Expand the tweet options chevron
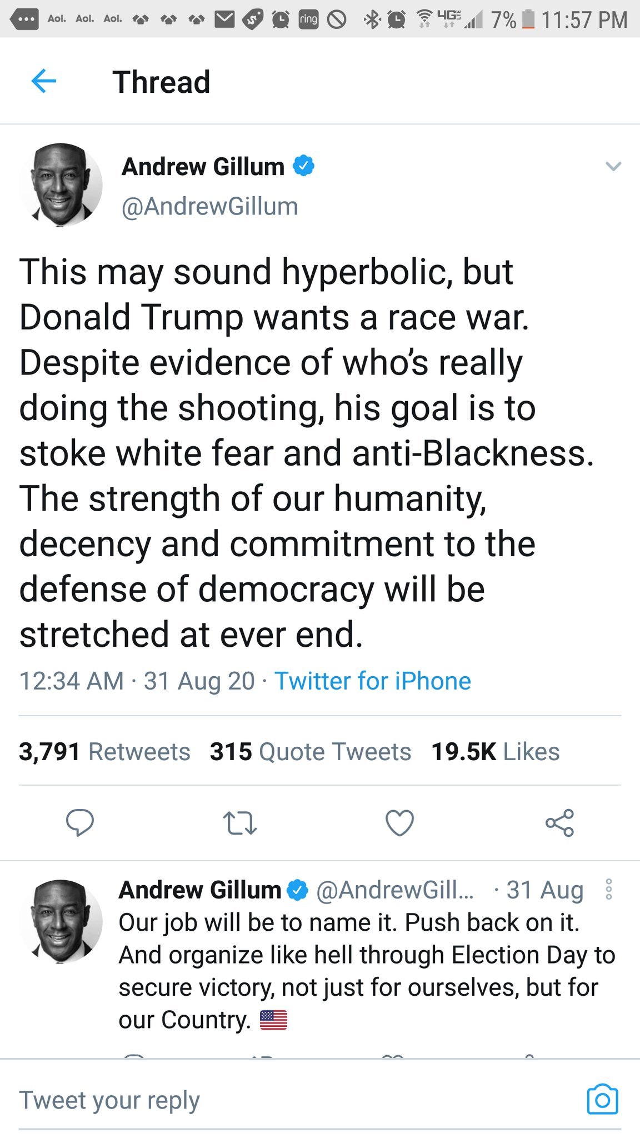 click(x=613, y=166)
